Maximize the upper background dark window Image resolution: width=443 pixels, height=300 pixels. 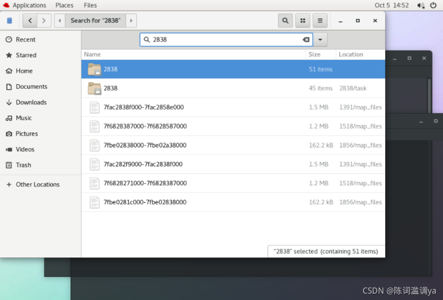(409, 58)
